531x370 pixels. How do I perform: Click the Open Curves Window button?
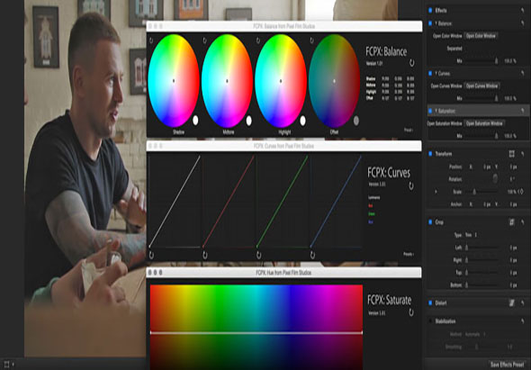point(481,86)
